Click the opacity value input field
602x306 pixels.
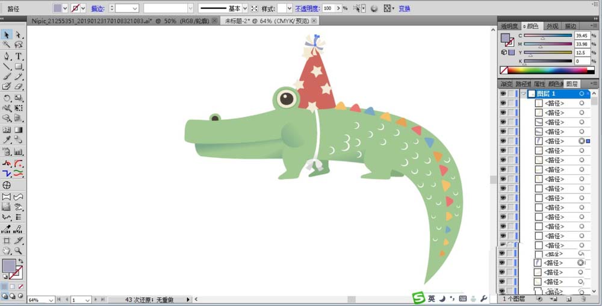[329, 9]
